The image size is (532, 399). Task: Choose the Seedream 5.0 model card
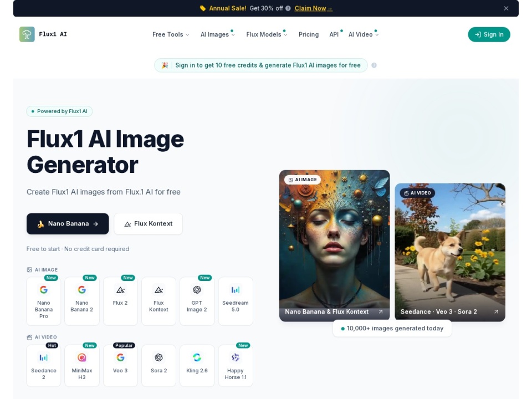(x=236, y=301)
